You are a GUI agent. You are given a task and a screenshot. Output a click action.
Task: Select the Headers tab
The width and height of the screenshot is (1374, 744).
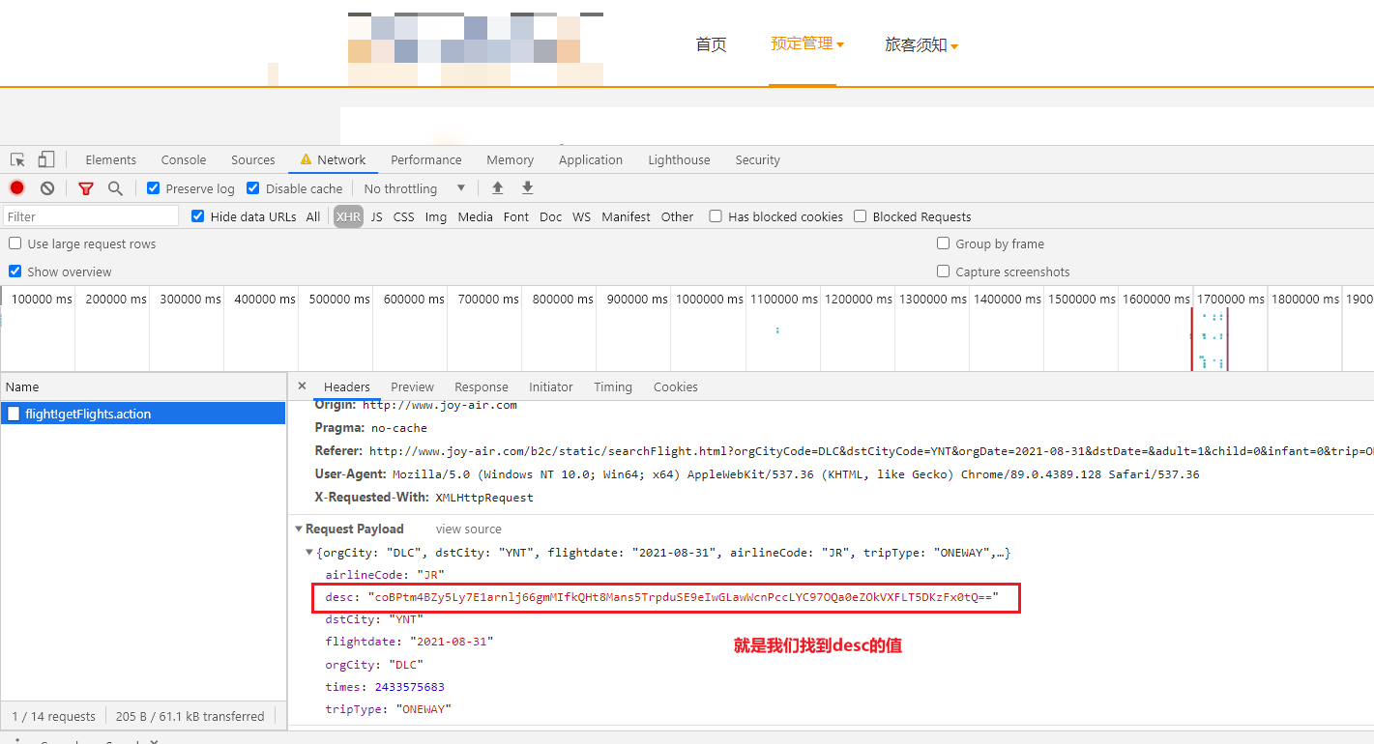coord(347,386)
